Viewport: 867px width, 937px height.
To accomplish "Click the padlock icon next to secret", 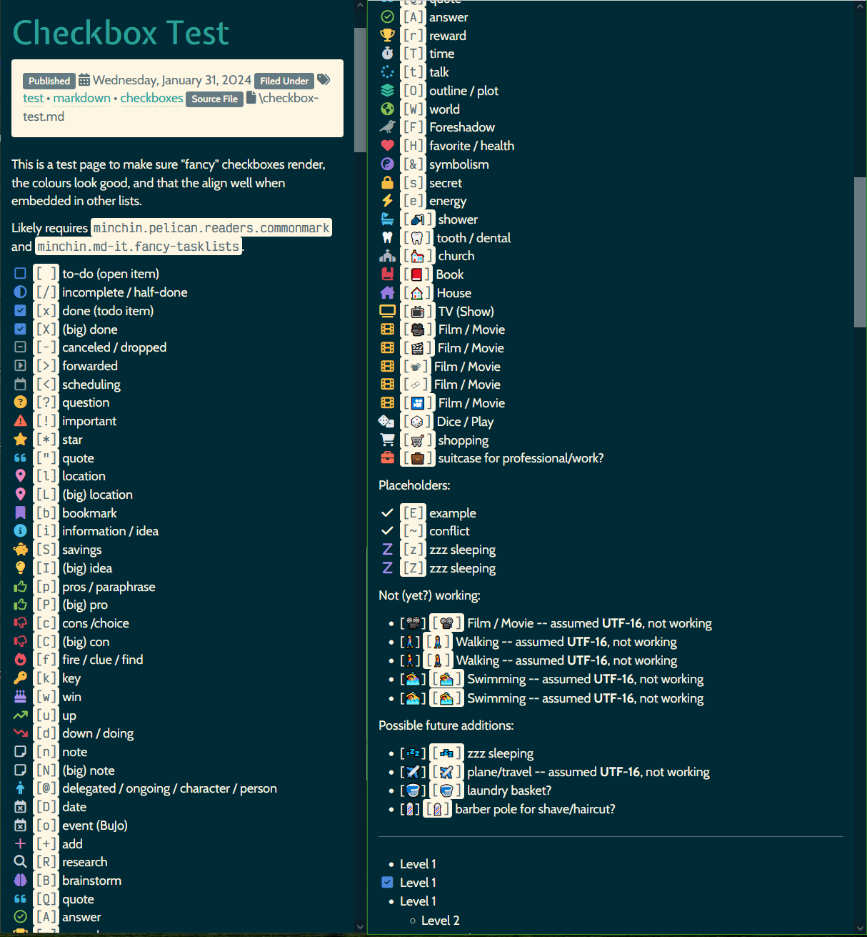I will [x=387, y=182].
